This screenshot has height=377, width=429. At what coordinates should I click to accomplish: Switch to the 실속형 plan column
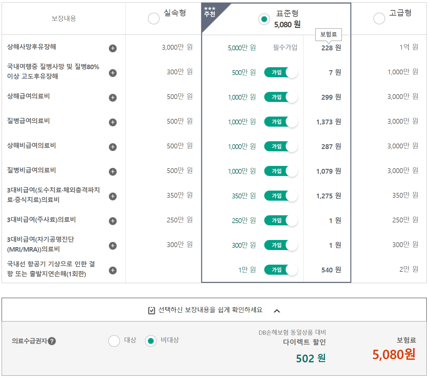point(153,19)
